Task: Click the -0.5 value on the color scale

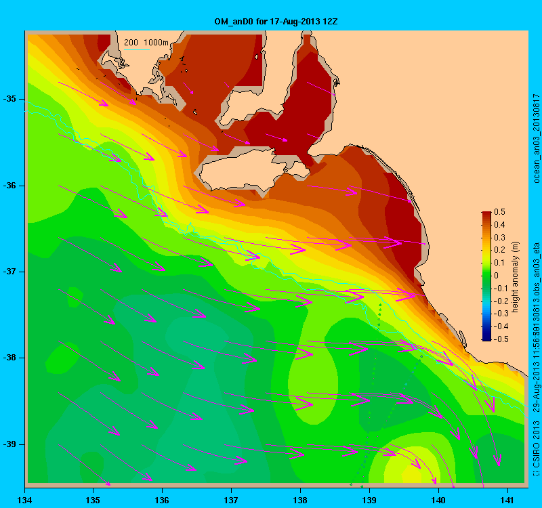Action: click(x=501, y=339)
